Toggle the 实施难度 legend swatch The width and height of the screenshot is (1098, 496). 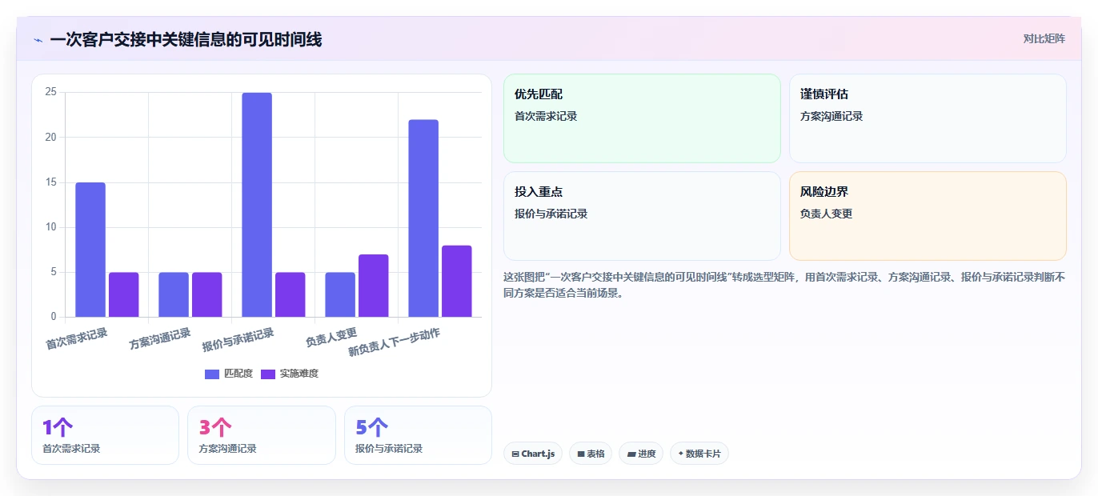click(x=268, y=374)
